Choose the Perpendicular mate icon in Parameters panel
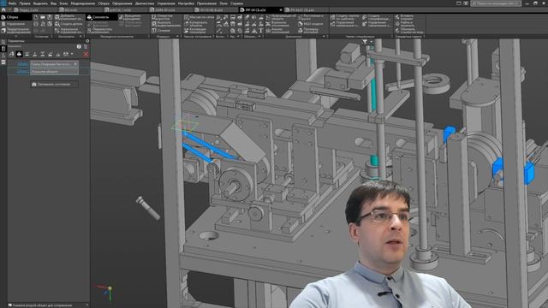 [x=34, y=54]
